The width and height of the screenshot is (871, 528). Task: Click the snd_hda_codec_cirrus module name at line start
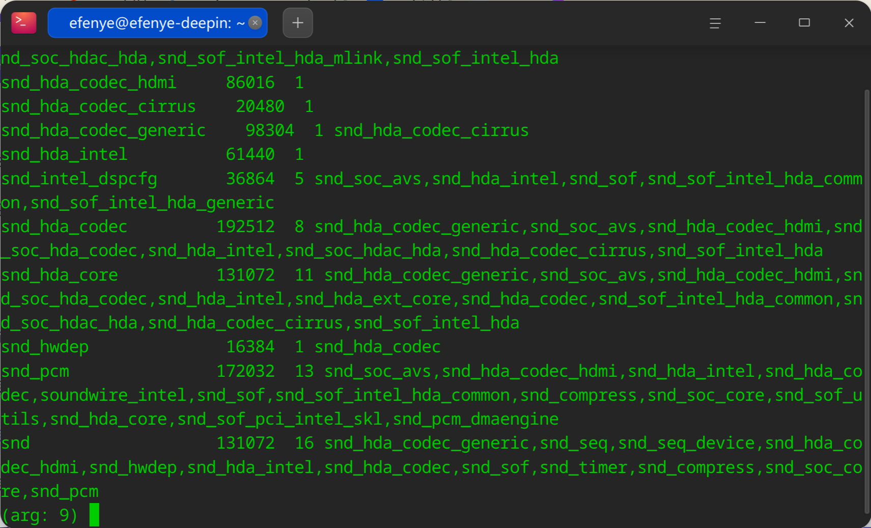(98, 106)
